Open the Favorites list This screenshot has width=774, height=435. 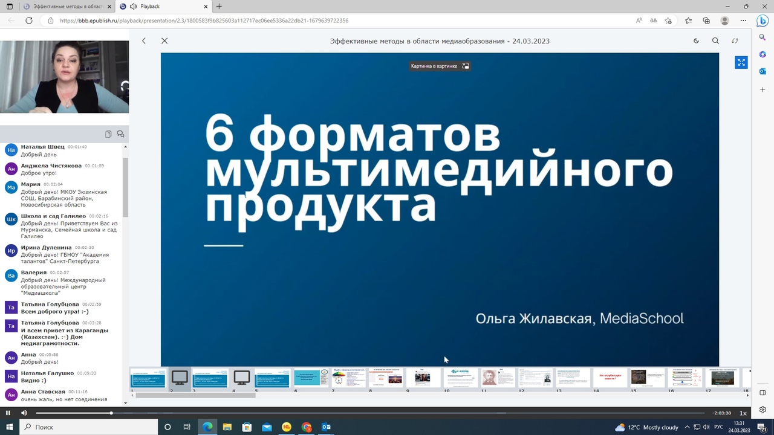688,21
